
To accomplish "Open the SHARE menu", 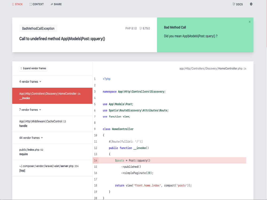I will pos(56,4).
